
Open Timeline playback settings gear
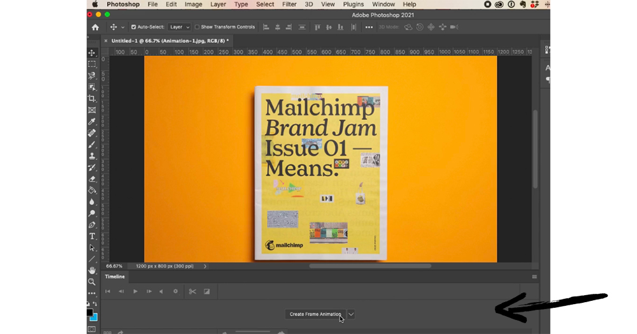[x=176, y=291]
